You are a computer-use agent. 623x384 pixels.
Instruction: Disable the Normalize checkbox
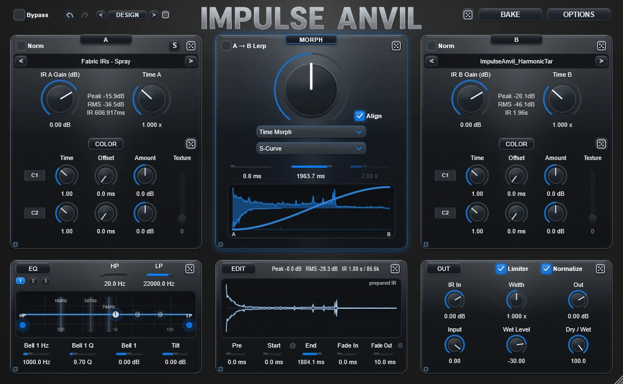(546, 269)
